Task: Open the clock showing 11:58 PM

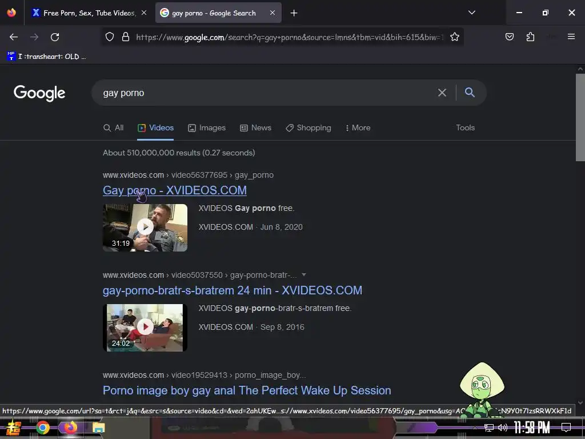Action: (532, 428)
